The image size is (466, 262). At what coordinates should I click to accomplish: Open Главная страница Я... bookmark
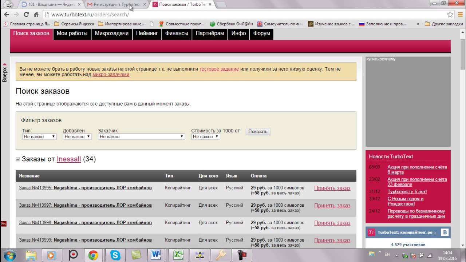tap(27, 24)
